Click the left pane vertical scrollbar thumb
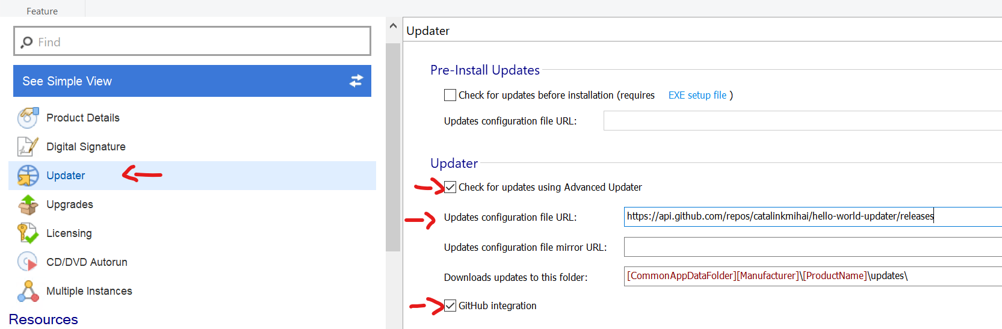The image size is (1002, 329). pos(393,147)
